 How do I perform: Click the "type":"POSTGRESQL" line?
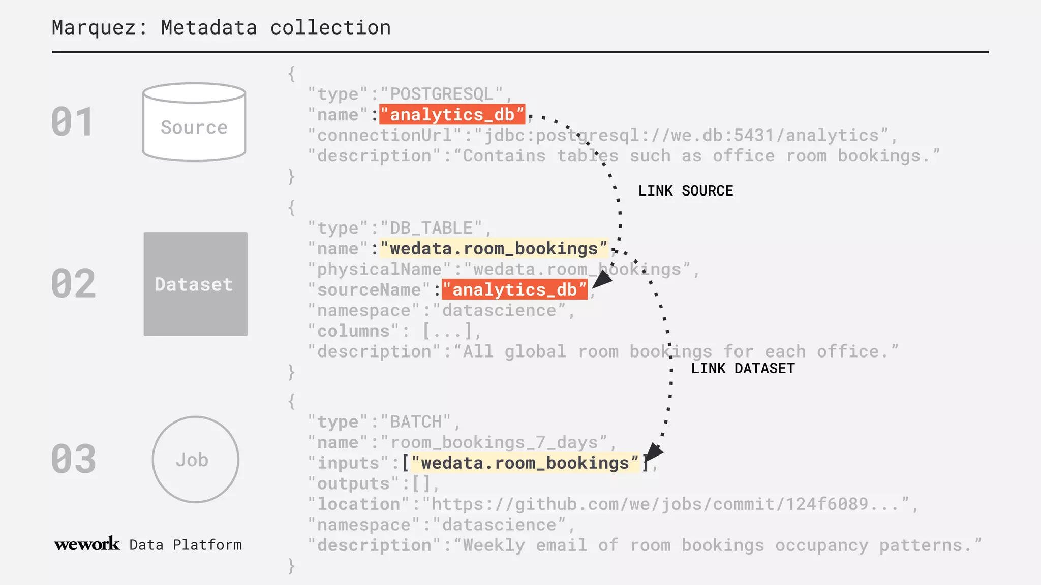410,94
